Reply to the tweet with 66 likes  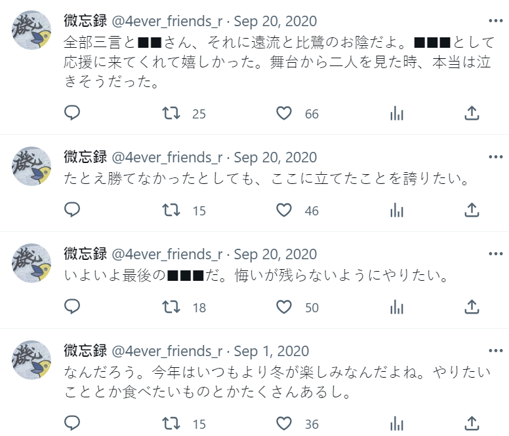[x=72, y=113]
